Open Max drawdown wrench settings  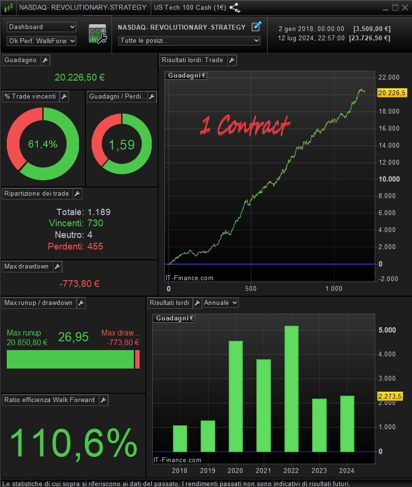[x=57, y=267]
